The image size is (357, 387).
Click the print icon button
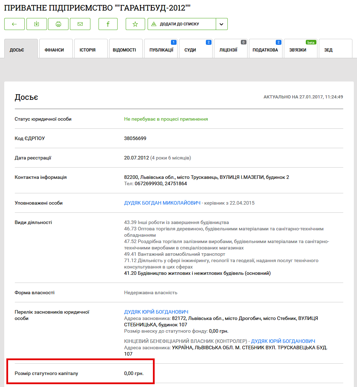coord(58,24)
